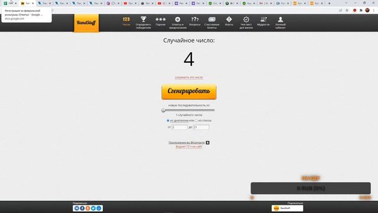
Task: Open the Виджет ГСЧ на сайт link
Action: 189,147
